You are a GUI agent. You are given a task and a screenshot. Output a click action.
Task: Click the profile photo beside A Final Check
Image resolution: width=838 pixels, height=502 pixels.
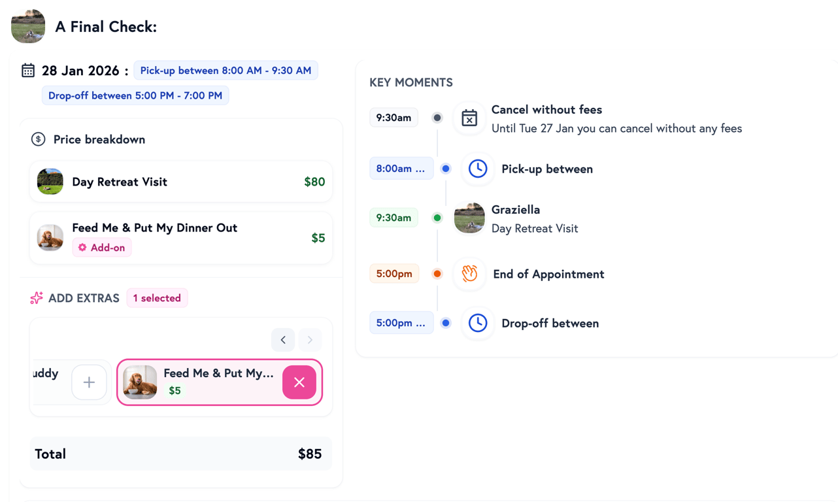[x=28, y=27]
